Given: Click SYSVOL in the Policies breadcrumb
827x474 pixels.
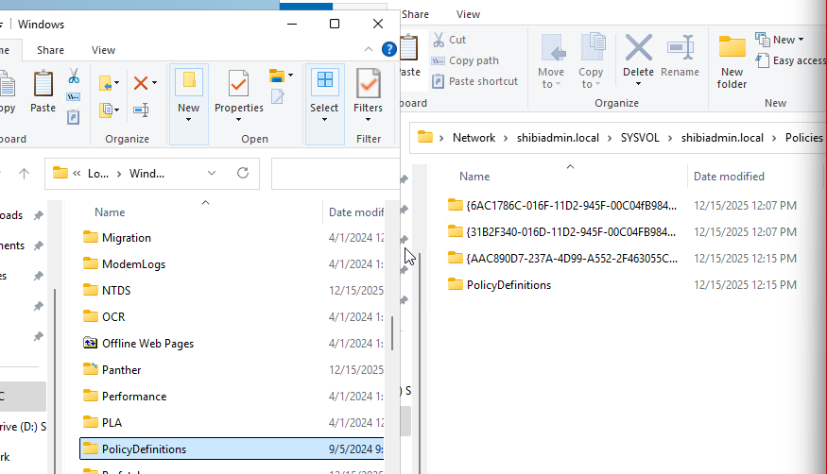Looking at the screenshot, I should point(640,138).
